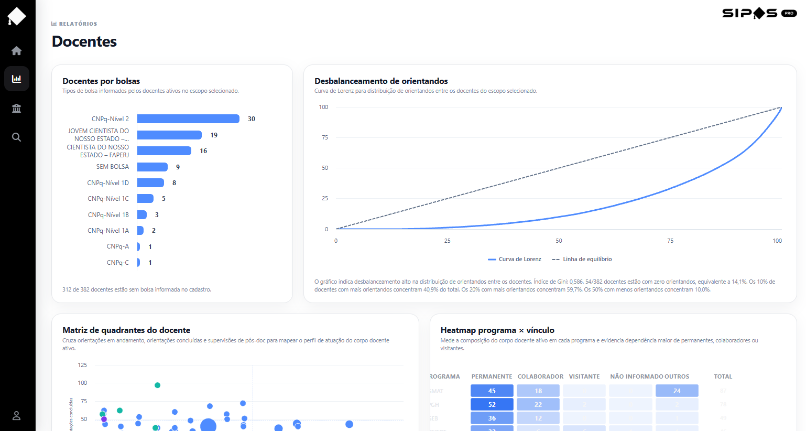
Task: Open the Home page from the sidebar
Action: coord(17,50)
